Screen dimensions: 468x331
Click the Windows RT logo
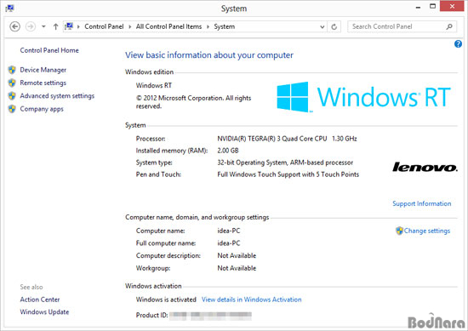click(363, 97)
